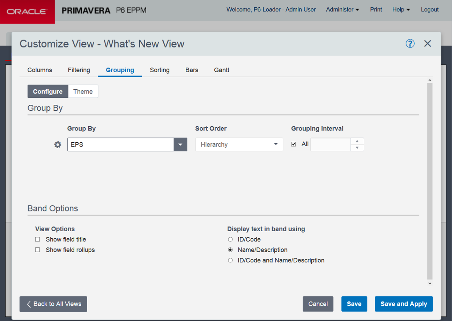Enable Show field title checkbox
452x321 pixels.
click(x=38, y=239)
